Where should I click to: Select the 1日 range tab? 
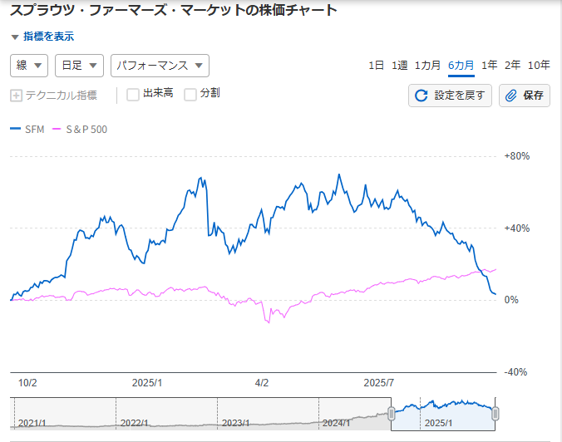(x=376, y=65)
